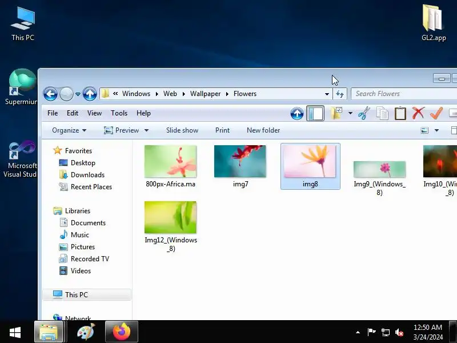457x343 pixels.
Task: Expand the view options dropdown arrow
Action: pos(436,130)
